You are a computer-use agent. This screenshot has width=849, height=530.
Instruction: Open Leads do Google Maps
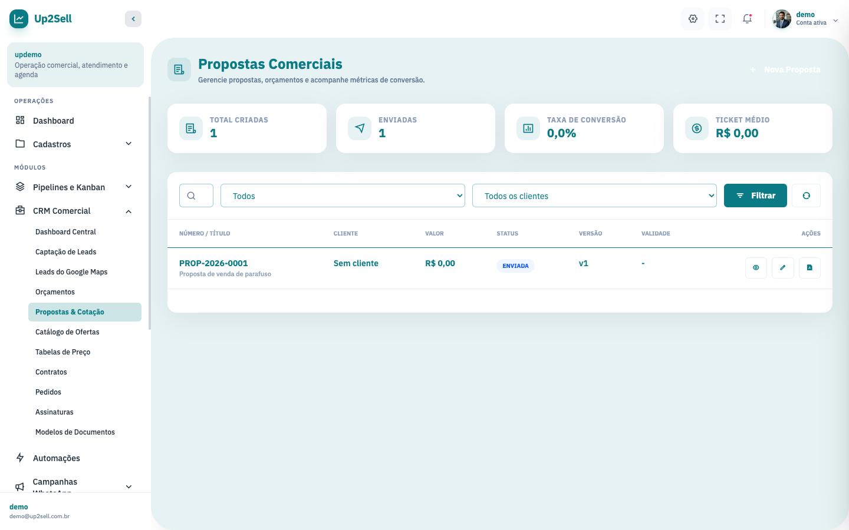[x=85, y=272]
